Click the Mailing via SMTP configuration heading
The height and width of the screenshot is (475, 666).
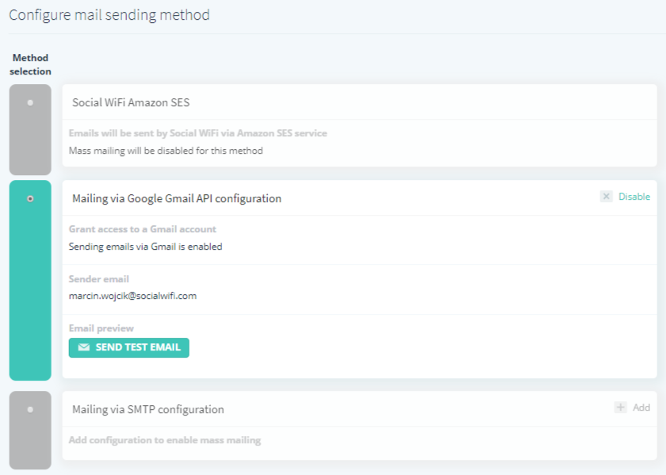point(147,409)
